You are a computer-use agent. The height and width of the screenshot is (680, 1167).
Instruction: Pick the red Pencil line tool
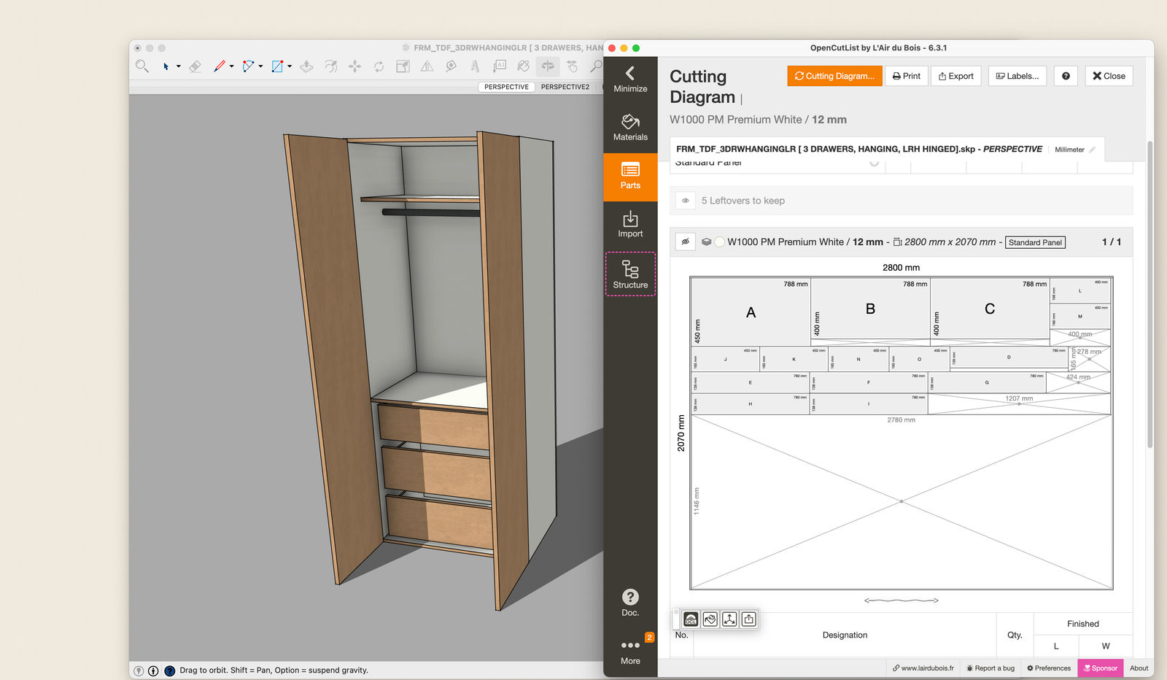pos(219,66)
